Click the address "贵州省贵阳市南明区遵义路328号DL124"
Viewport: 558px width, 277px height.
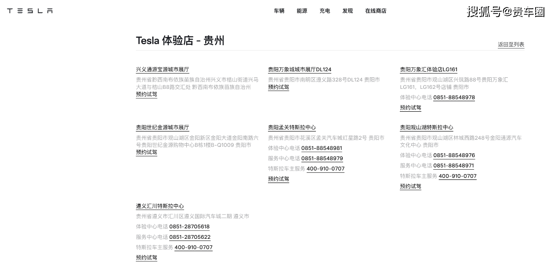[x=315, y=80]
